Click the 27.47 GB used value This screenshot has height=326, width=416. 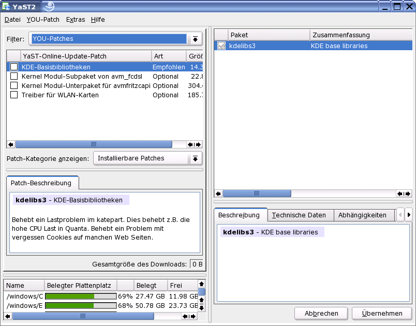[150, 296]
